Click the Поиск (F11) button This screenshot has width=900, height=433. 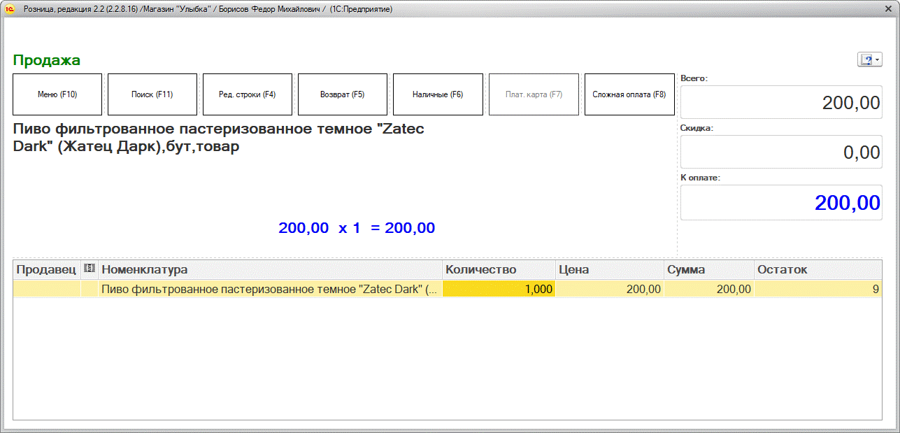coord(152,94)
